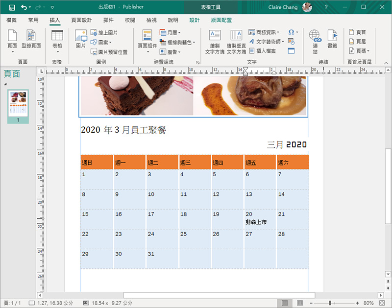
Task: Click 圖片預留位置 picture placeholder
Action: [x=109, y=52]
